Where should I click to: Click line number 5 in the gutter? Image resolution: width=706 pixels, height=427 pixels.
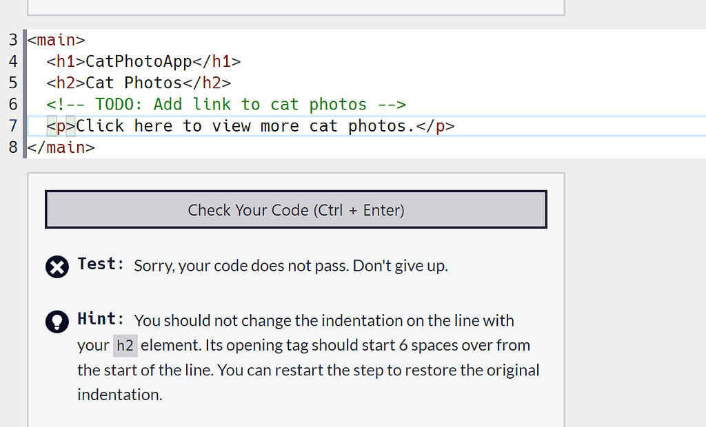point(12,83)
